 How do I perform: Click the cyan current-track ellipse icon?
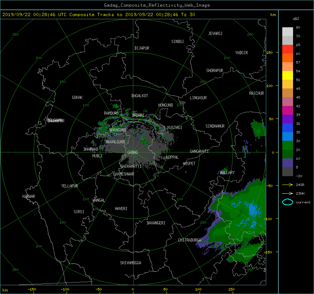coord(287,202)
